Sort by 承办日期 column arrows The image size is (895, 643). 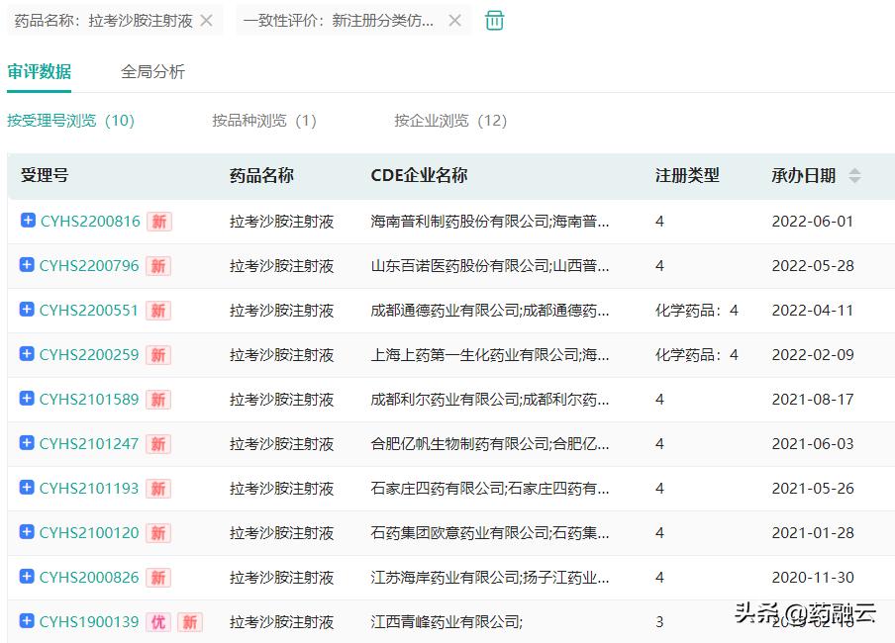pos(854,176)
